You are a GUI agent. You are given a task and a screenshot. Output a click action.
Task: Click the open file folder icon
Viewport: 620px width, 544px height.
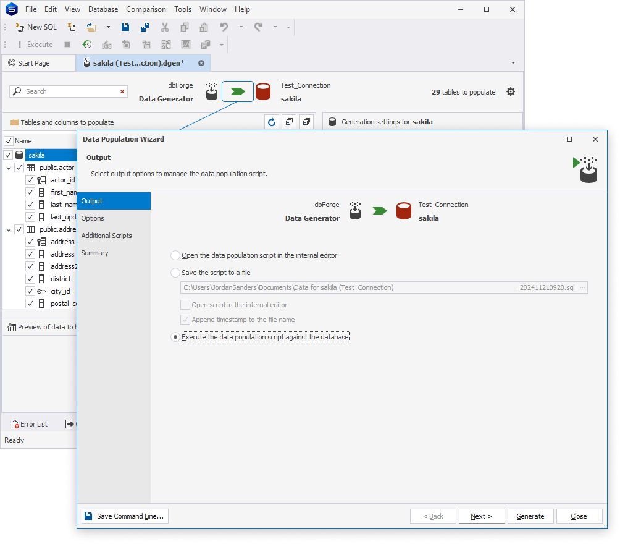[91, 27]
